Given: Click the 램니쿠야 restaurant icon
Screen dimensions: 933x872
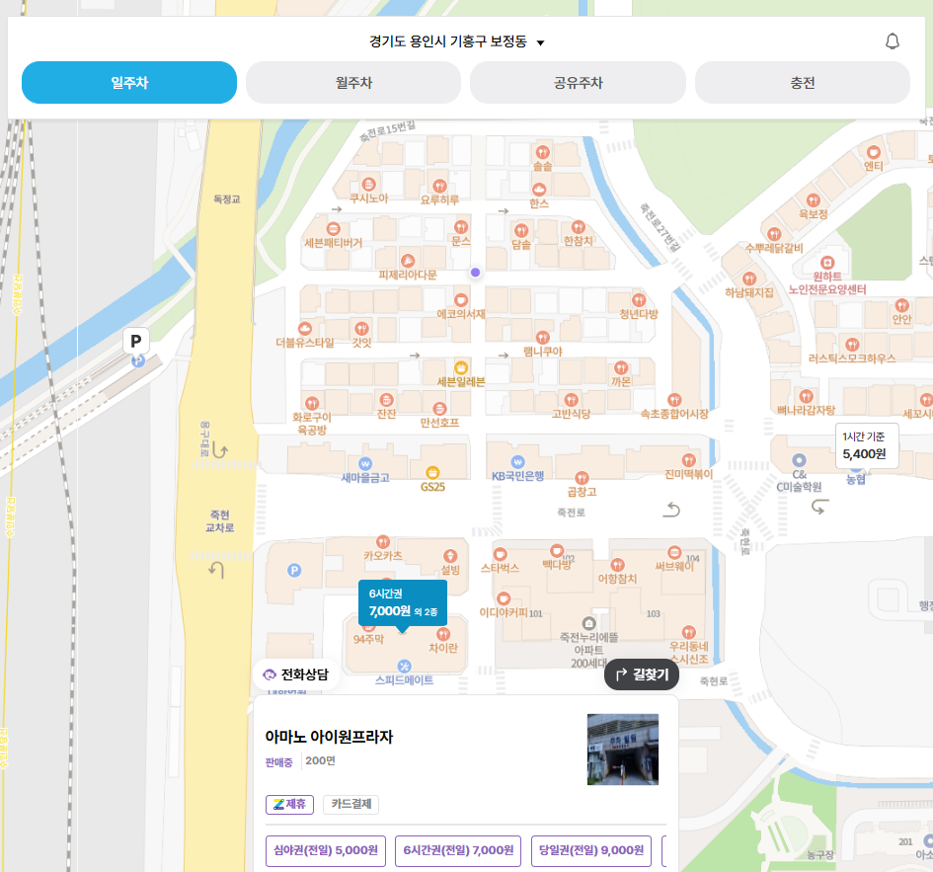Looking at the screenshot, I should (543, 338).
